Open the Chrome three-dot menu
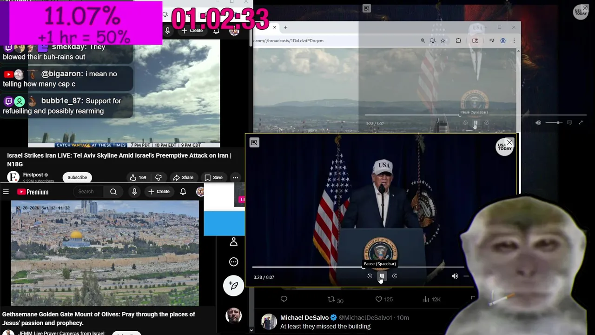Image resolution: width=595 pixels, height=335 pixels. coord(514,40)
